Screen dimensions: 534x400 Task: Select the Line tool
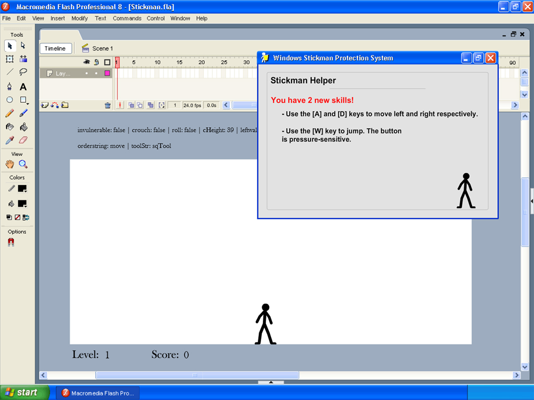click(10, 72)
